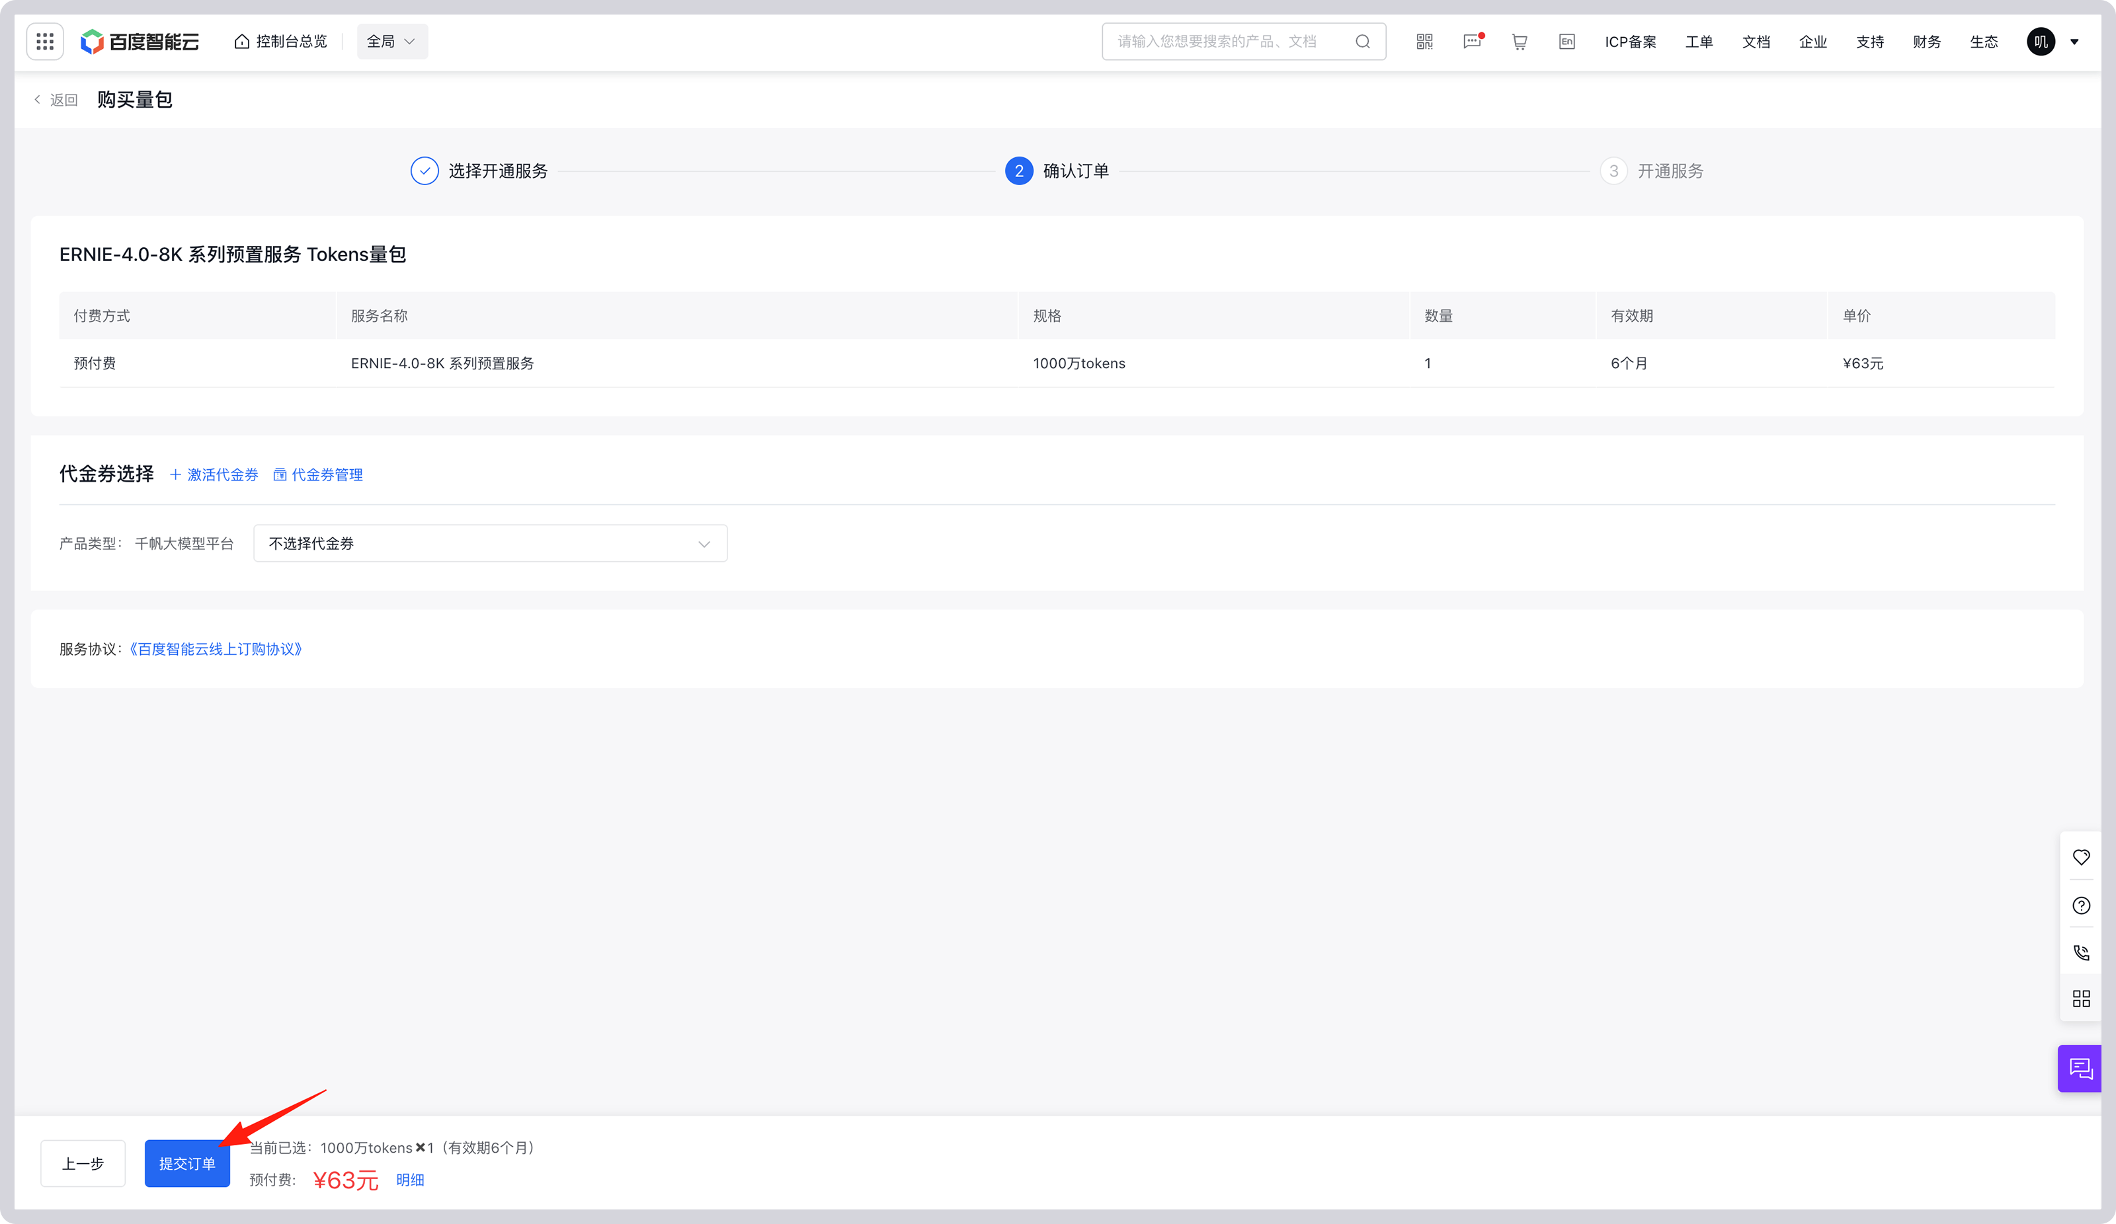Switch language with the En icon
The image size is (2116, 1224).
pyautogui.click(x=1566, y=41)
